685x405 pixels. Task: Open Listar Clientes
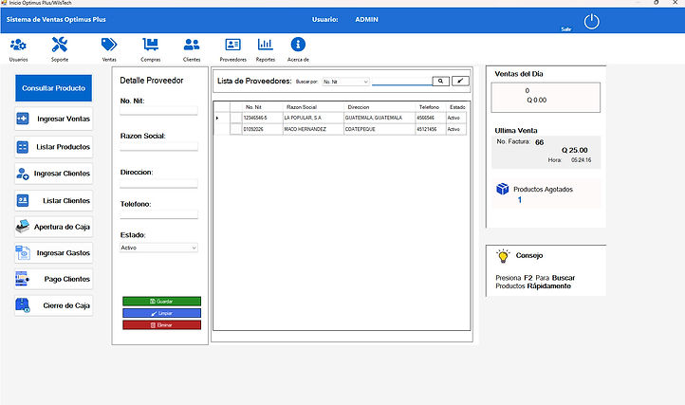(x=54, y=200)
